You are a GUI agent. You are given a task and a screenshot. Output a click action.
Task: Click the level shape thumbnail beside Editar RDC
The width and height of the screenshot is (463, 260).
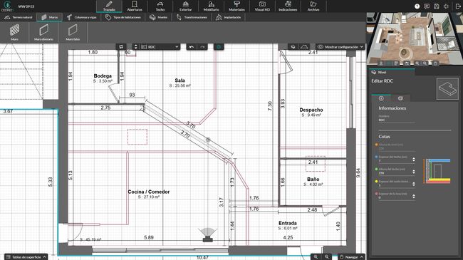pyautogui.click(x=447, y=88)
